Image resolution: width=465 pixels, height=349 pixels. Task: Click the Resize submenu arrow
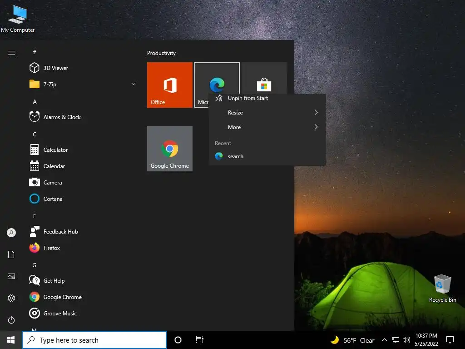click(x=316, y=113)
